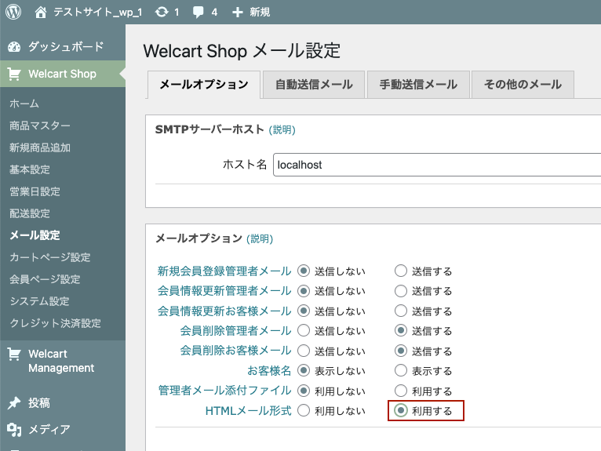Screen dimensions: 601x451
Task: Open Welcart Management sidebar menu
Action: 61,361
